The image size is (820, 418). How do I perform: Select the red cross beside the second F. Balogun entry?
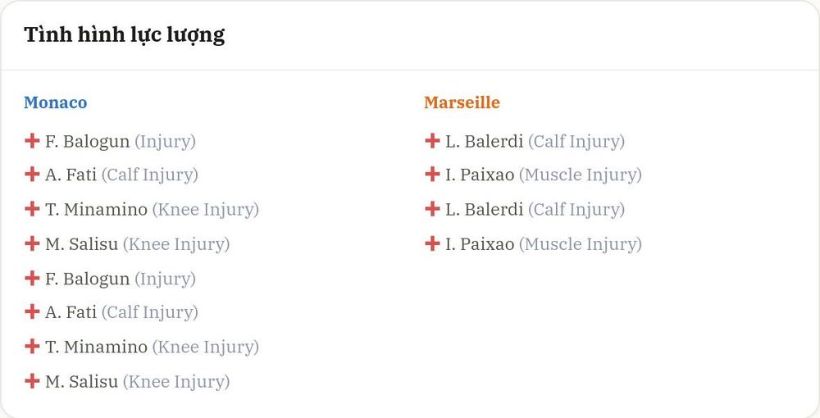point(32,278)
